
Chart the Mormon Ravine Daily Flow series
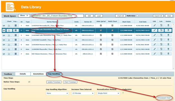pos(9,45)
